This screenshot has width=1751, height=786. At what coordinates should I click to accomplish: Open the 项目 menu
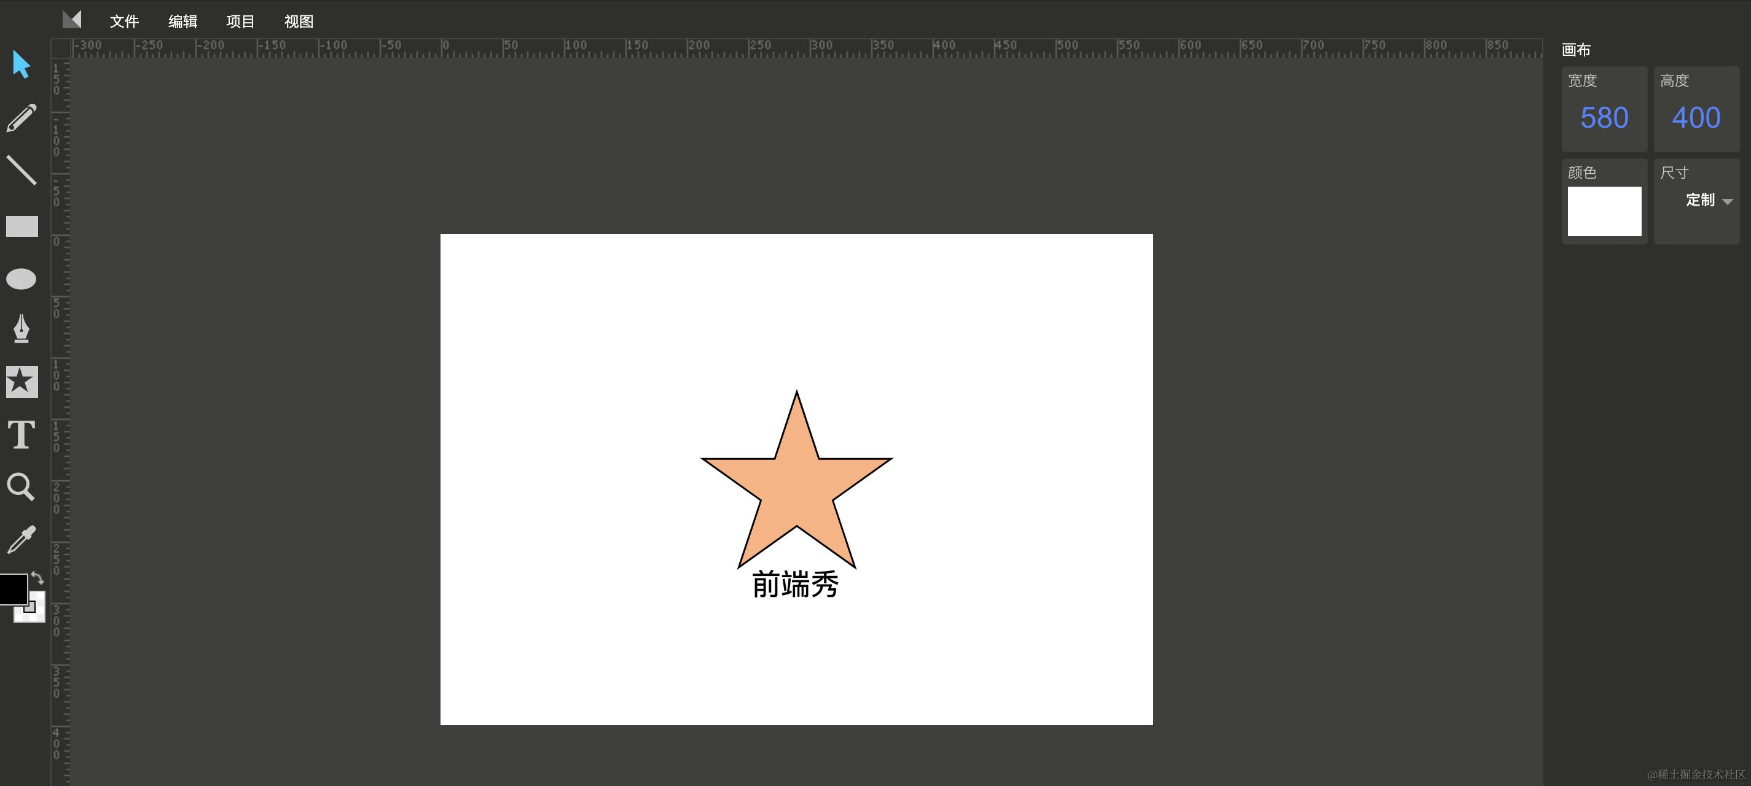click(x=240, y=21)
